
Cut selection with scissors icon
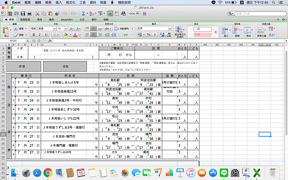(37, 13)
